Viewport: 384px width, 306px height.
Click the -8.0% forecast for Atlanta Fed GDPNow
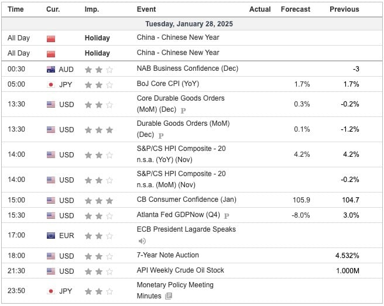click(x=301, y=215)
